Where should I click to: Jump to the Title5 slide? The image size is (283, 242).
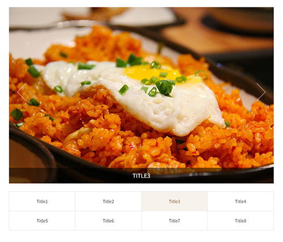pos(42,220)
